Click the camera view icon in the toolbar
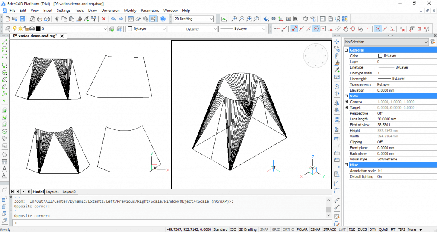This screenshot has height=232, width=437. (288, 19)
